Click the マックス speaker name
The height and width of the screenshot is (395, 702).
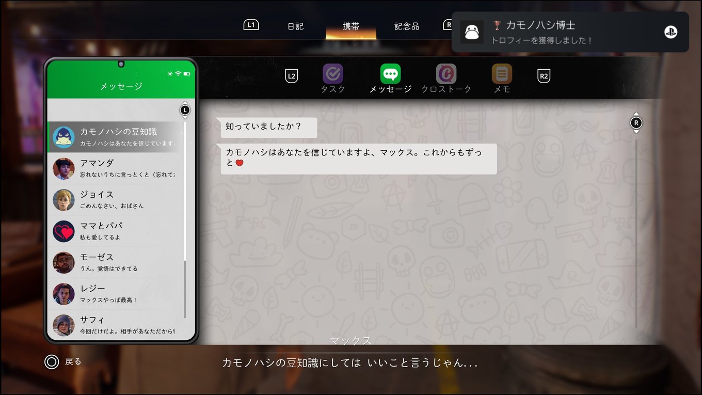coord(351,340)
